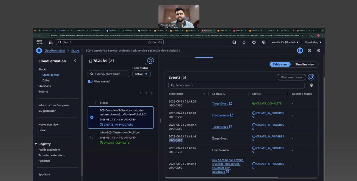Launch the CloudShell terminal icon

point(234,42)
